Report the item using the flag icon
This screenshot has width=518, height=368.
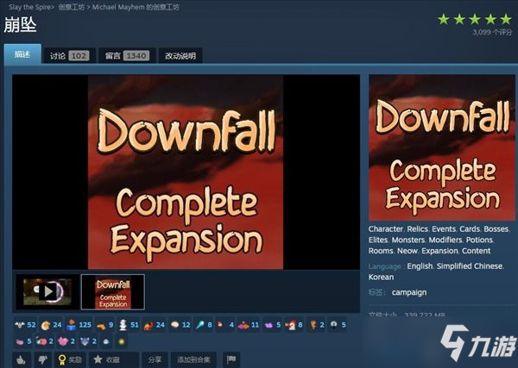point(231,359)
